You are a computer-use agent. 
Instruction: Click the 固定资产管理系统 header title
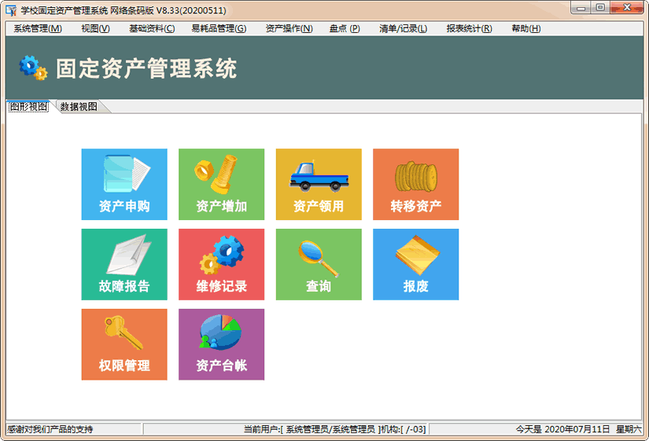[146, 68]
